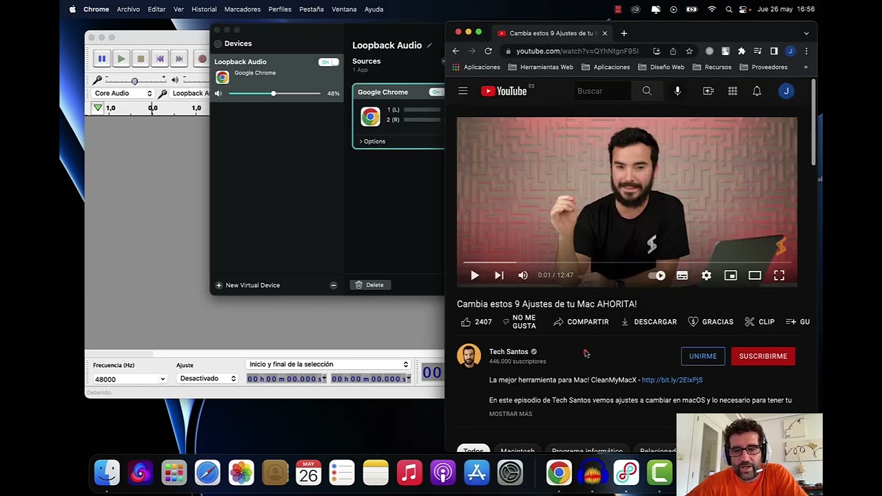Open the bit.ly CleanMyMacX link
Viewport: 882px width, 496px height.
pyautogui.click(x=672, y=380)
